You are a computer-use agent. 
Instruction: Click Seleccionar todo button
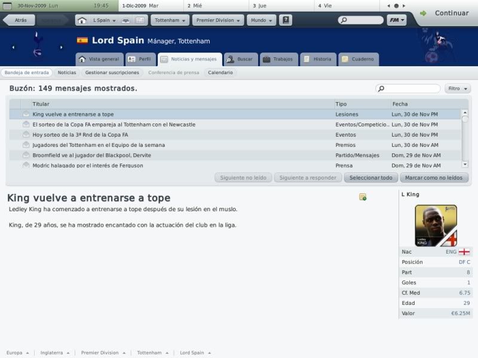(370, 178)
